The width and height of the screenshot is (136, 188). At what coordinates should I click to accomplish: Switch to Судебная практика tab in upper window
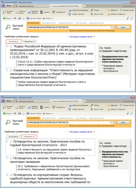click(x=66, y=23)
